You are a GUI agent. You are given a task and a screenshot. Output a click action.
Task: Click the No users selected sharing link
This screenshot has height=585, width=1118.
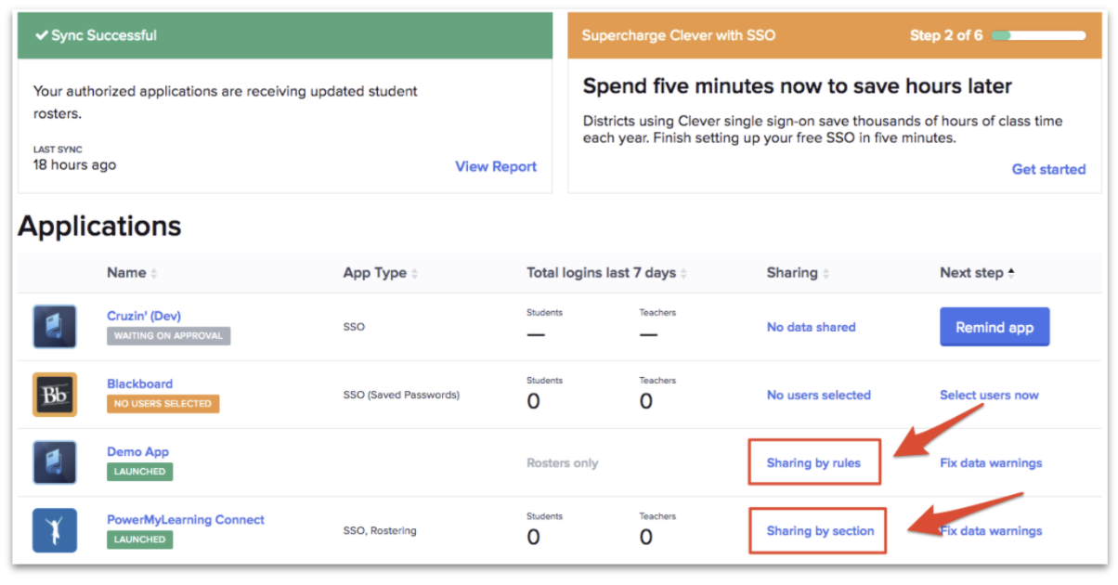(x=818, y=395)
